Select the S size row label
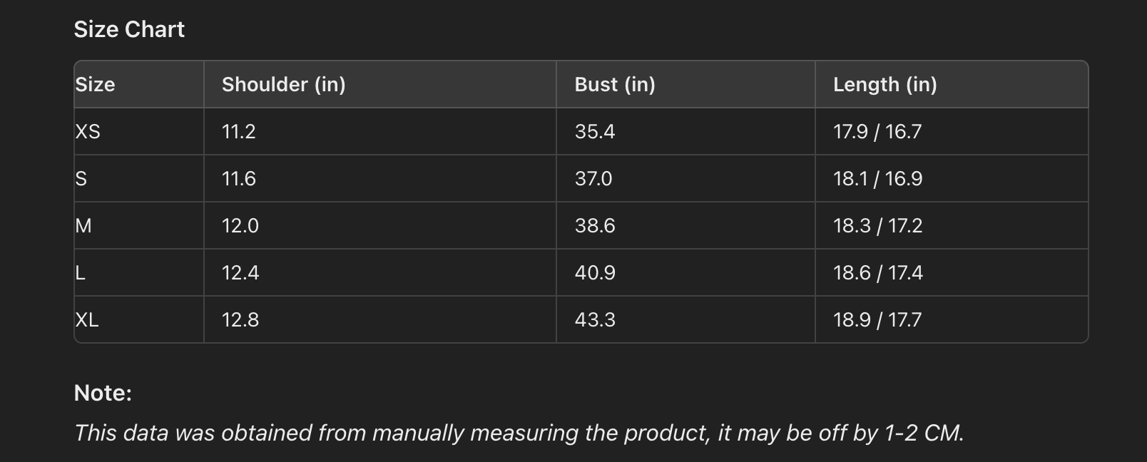This screenshot has width=1147, height=462. coord(81,178)
